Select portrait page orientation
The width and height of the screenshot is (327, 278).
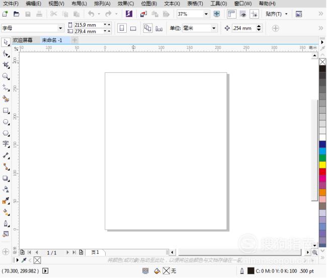pyautogui.click(x=122, y=28)
